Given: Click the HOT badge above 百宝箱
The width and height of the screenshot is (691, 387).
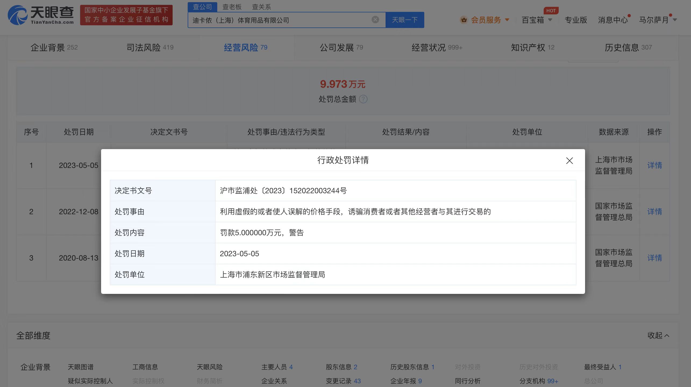Looking at the screenshot, I should tap(551, 10).
